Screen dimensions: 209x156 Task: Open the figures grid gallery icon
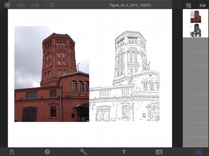(7, 5)
